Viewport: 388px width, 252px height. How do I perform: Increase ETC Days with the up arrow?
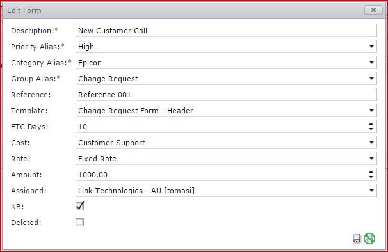click(x=371, y=124)
